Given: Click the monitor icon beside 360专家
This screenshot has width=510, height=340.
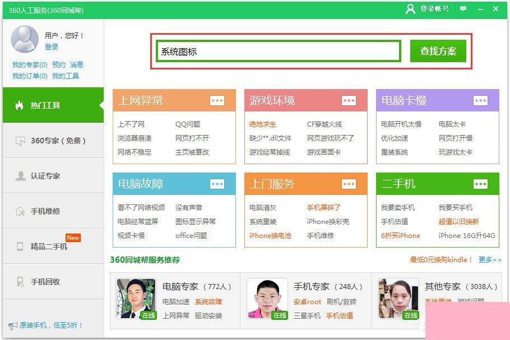Looking at the screenshot, I should [20, 141].
